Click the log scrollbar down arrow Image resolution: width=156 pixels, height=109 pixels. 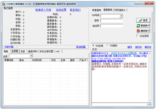coord(150,101)
